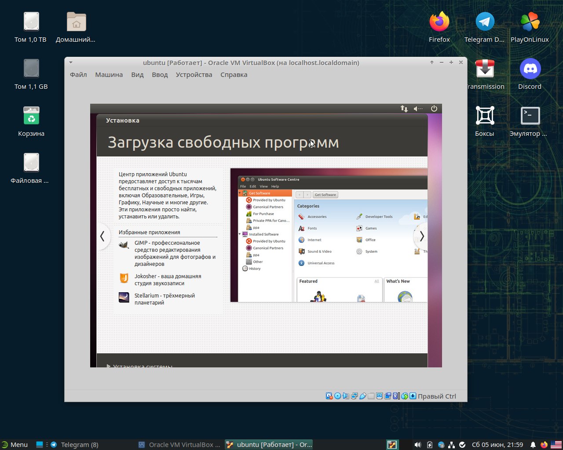Expand the Установка системы details section
This screenshot has width=563, height=450.
[140, 365]
